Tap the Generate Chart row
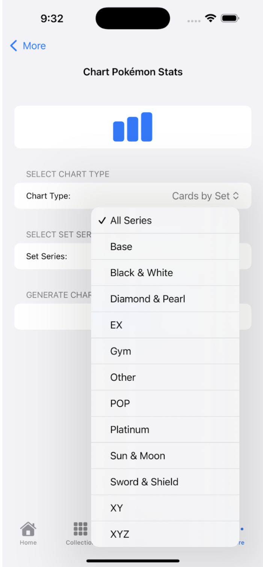263x567 pixels. pos(53,317)
